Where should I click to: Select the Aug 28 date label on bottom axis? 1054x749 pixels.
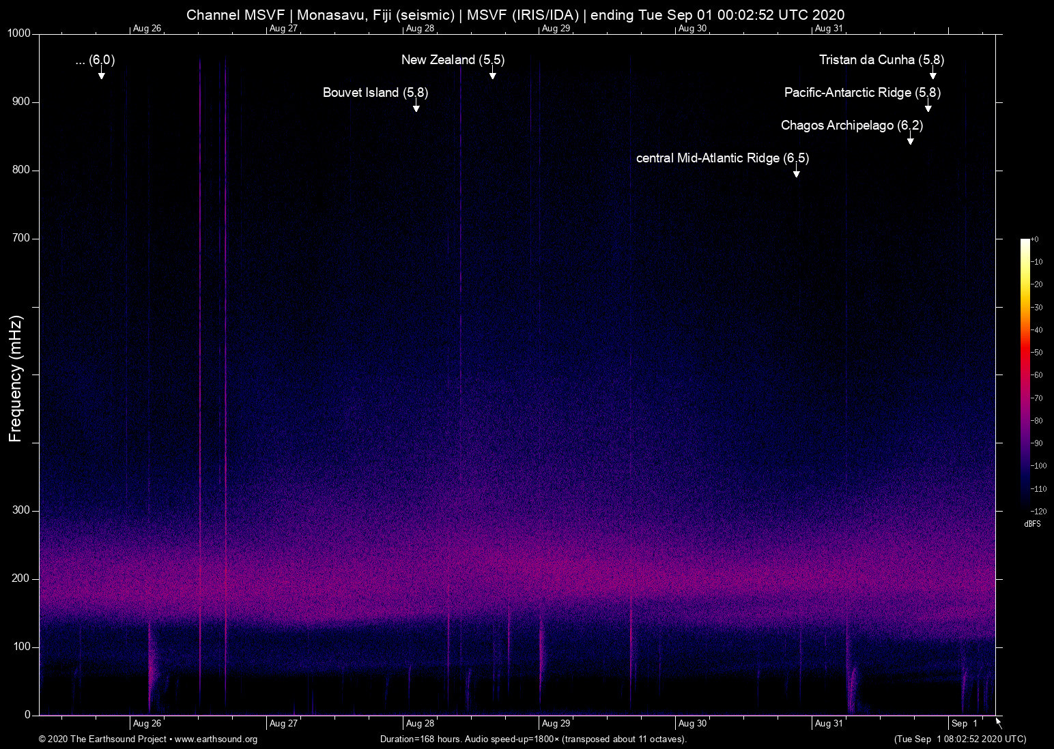421,723
